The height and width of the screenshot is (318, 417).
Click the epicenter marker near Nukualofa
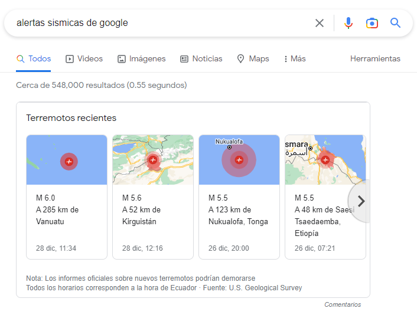(239, 159)
